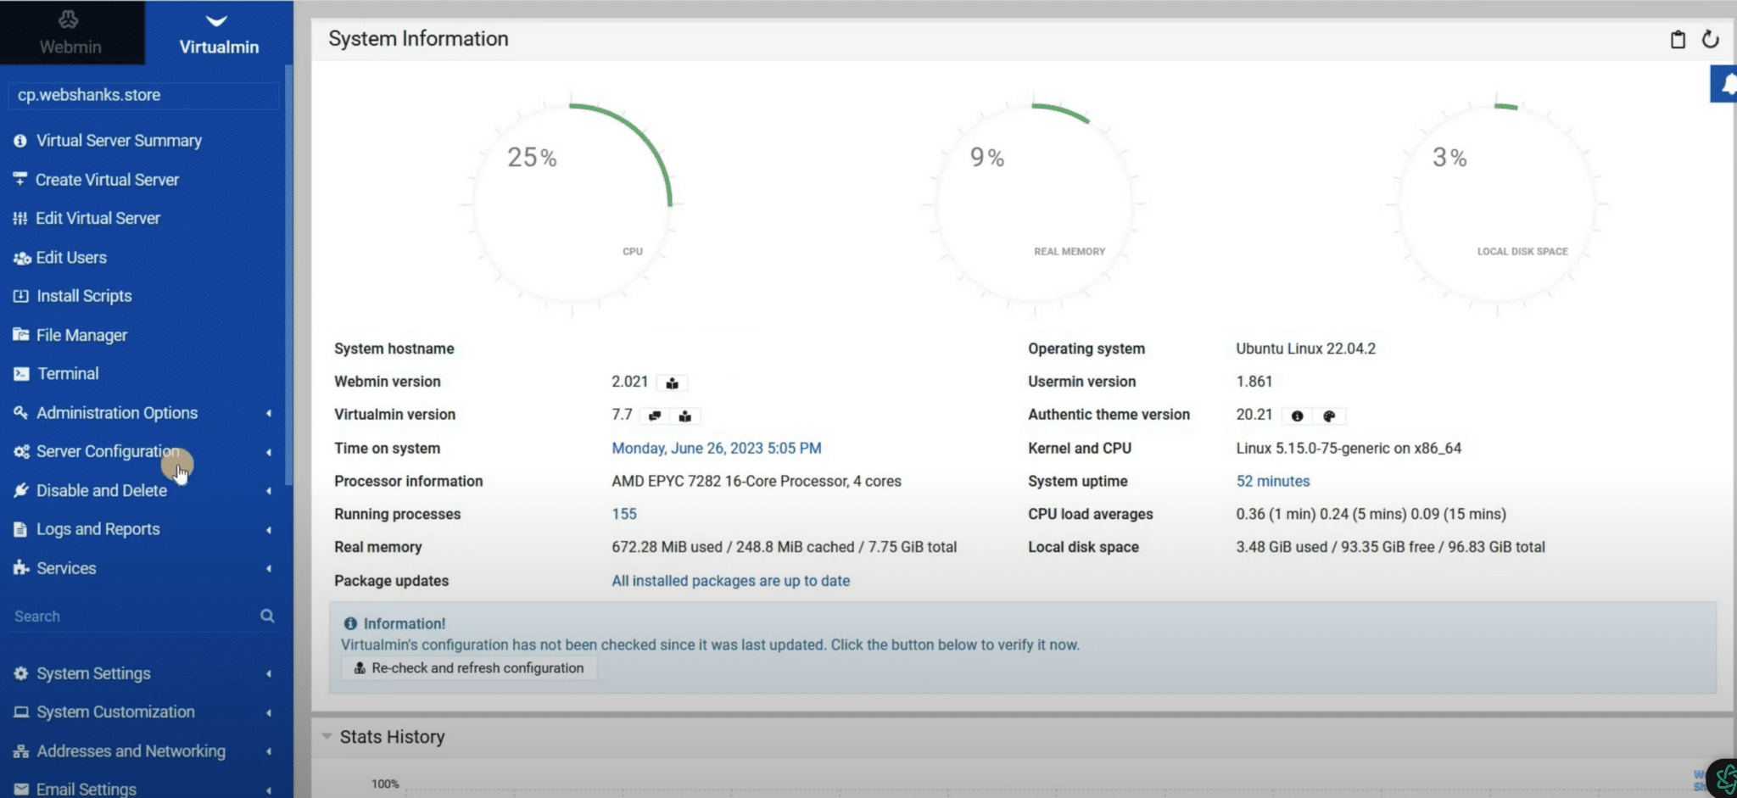Expand the Logs and Reports section
The width and height of the screenshot is (1737, 798).
98,528
